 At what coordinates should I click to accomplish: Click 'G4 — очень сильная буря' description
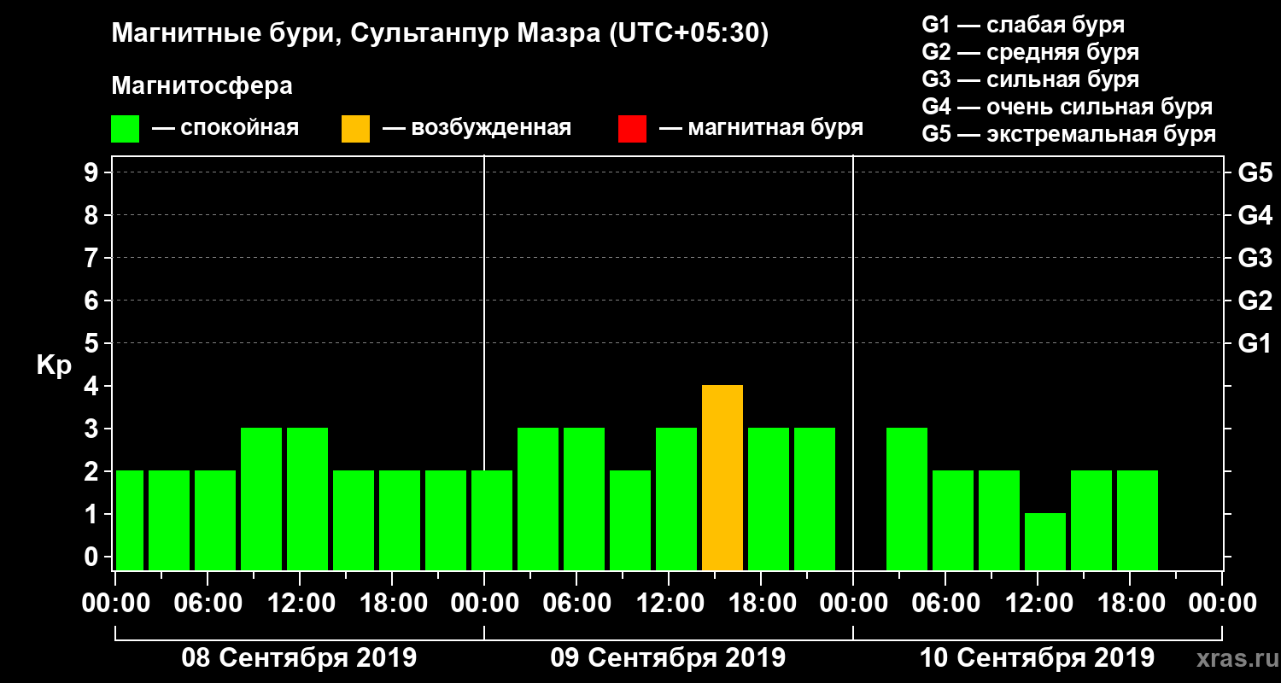(1067, 107)
